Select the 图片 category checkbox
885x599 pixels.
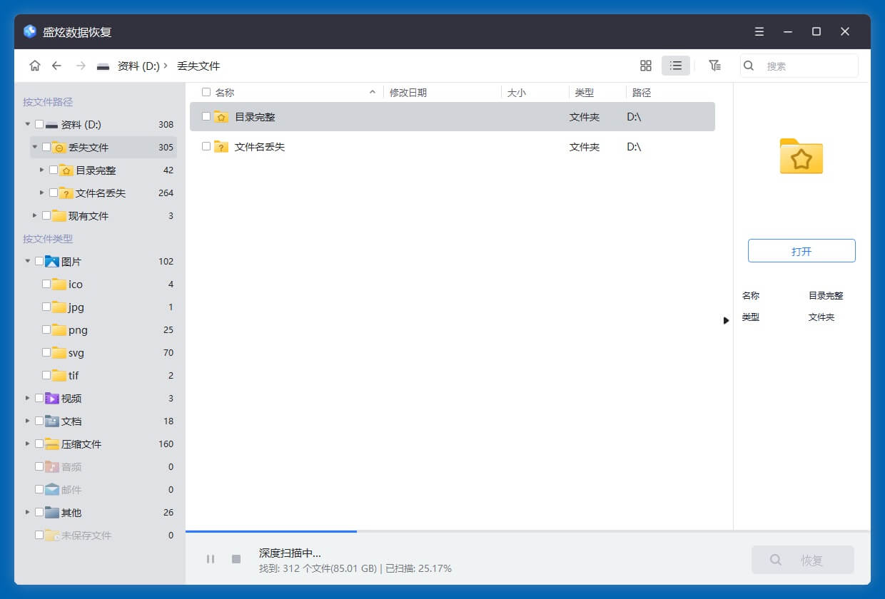point(39,261)
